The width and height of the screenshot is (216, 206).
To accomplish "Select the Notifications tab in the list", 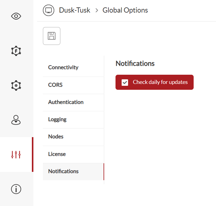I will [x=73, y=172].
